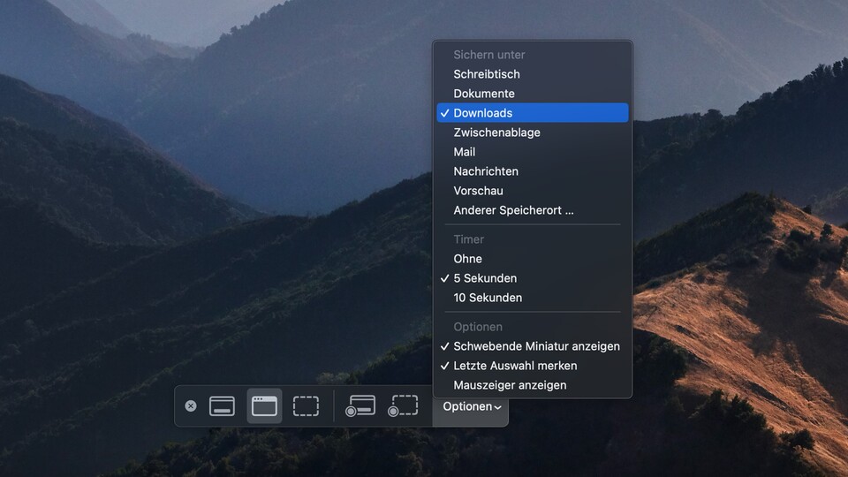848x477 pixels.
Task: Open Anderer Speicherort … chooser
Action: (533, 210)
